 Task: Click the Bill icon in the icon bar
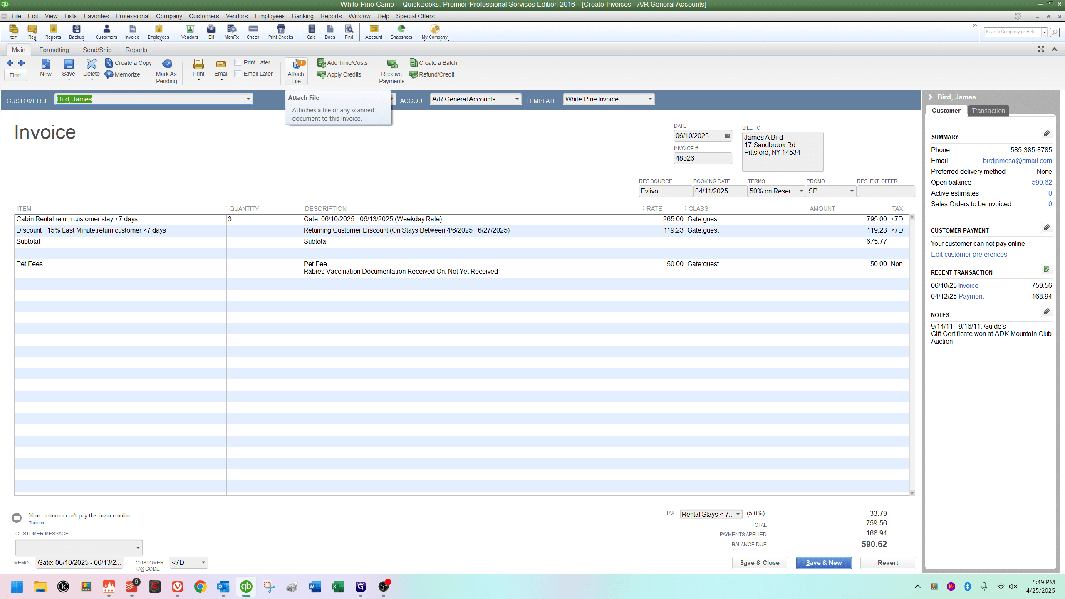211,32
